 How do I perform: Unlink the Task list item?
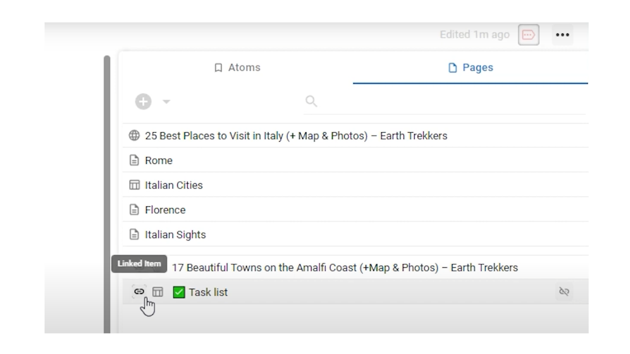(x=564, y=291)
